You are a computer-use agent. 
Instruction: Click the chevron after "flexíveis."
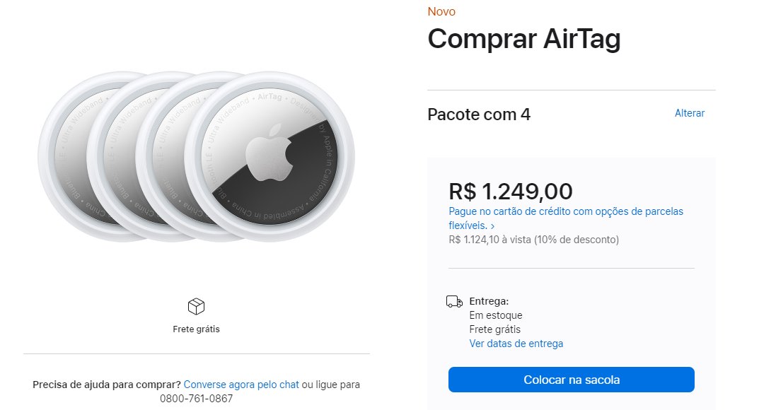click(492, 225)
